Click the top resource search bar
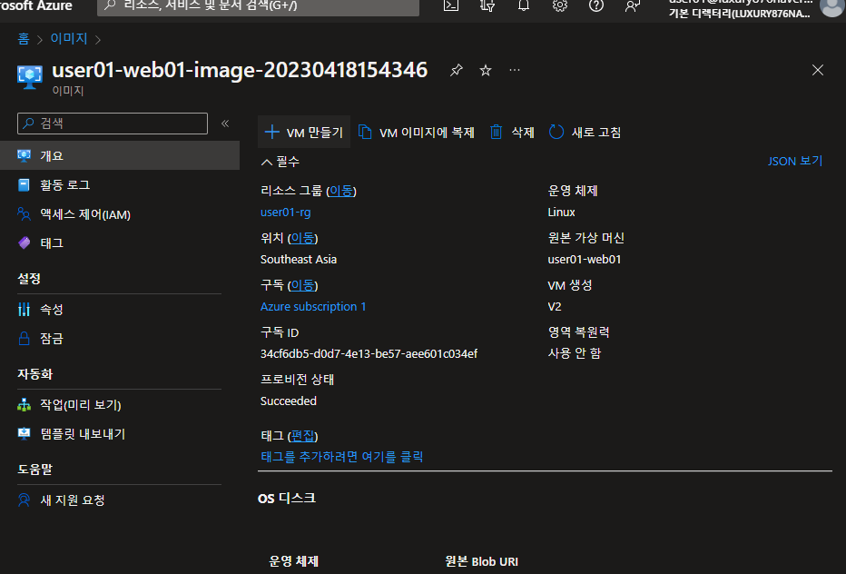This screenshot has width=846, height=574. tap(258, 6)
